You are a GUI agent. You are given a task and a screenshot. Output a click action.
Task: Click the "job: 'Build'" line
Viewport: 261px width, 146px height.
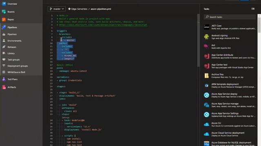point(68,105)
